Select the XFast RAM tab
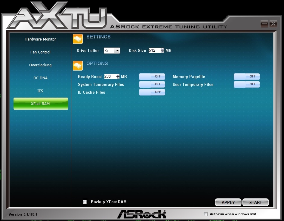The image size is (284, 221). coord(41,104)
